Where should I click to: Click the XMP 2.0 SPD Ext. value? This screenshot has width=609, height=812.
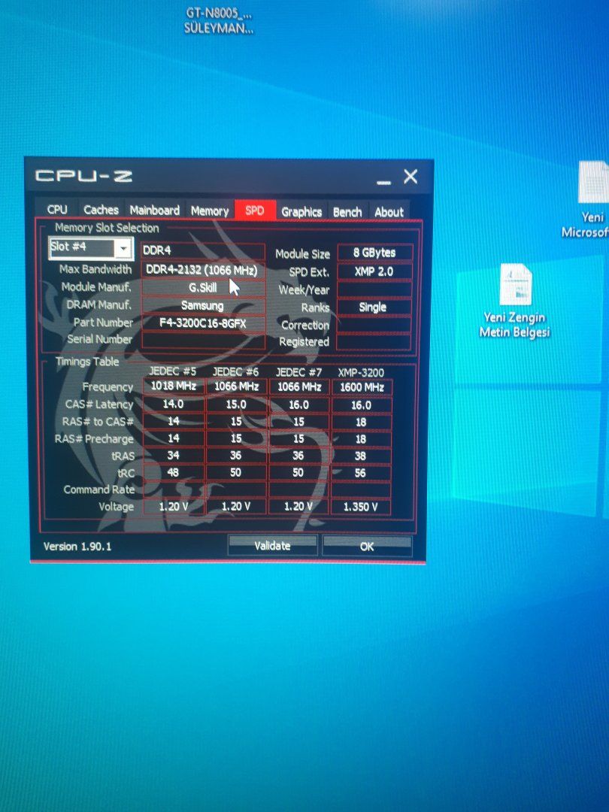374,271
